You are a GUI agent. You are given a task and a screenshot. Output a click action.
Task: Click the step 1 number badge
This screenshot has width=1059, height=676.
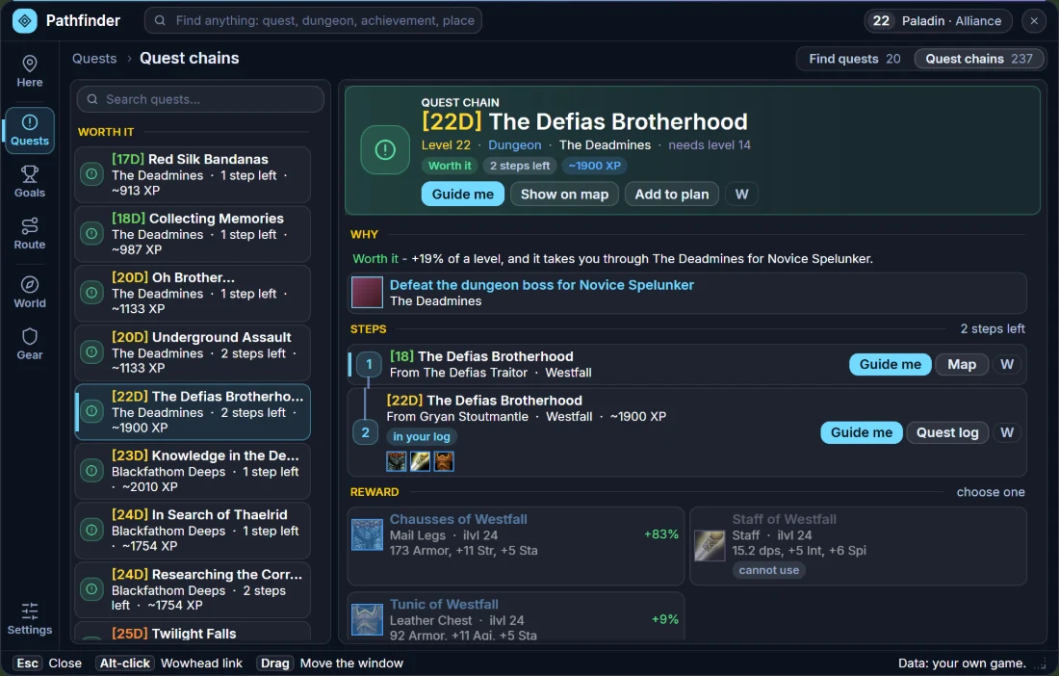coord(369,365)
